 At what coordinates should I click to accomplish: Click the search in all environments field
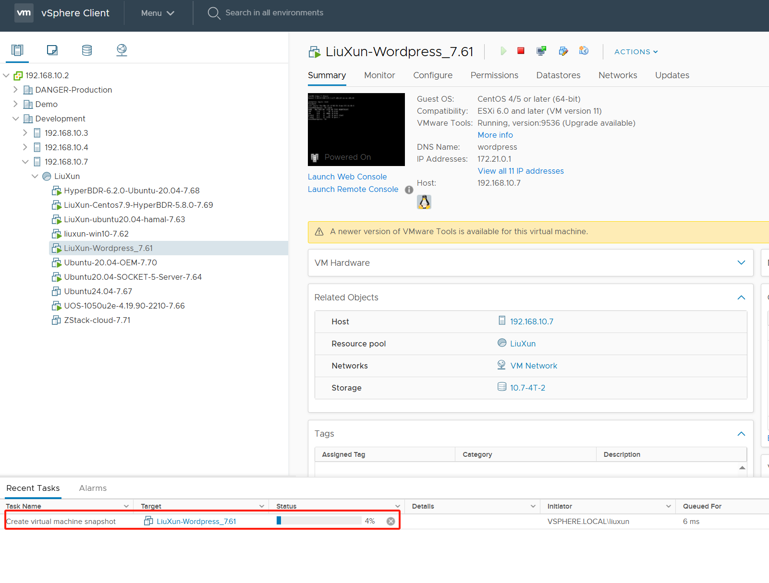274,13
